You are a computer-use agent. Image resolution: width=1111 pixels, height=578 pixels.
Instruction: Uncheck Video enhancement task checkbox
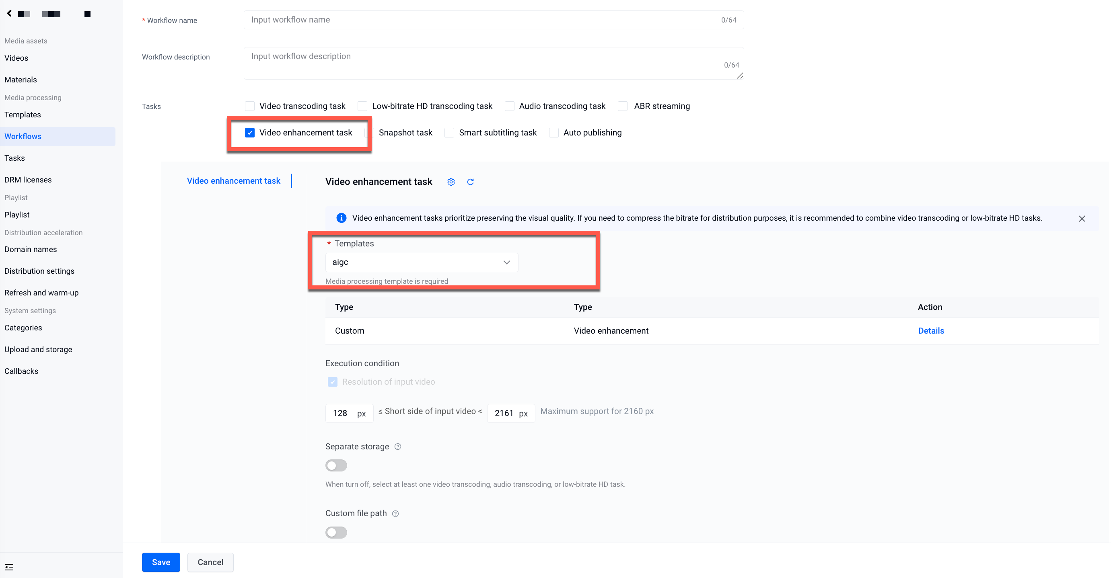point(249,133)
